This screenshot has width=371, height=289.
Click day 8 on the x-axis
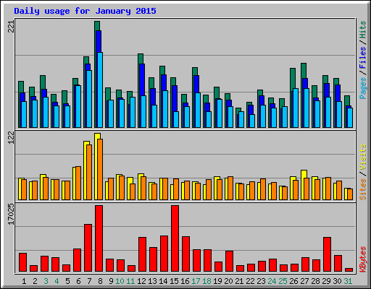[100, 281]
